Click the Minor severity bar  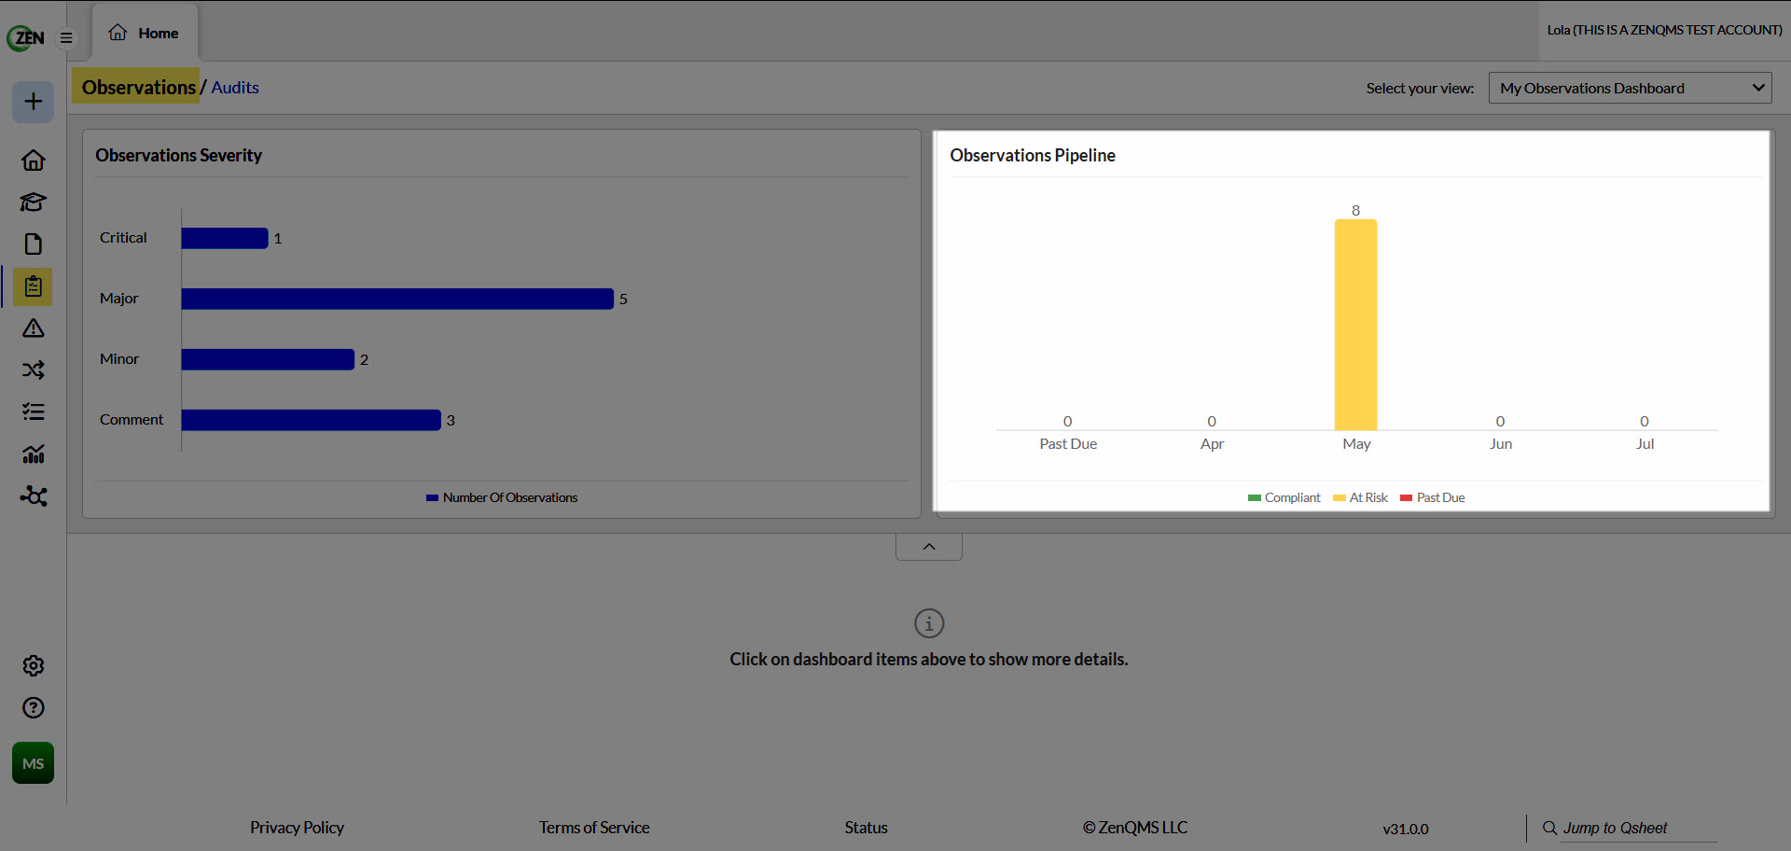coord(268,359)
